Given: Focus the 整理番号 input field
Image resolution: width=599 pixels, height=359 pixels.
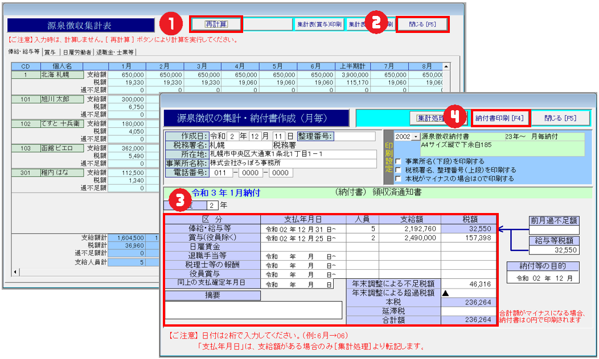Looking at the screenshot, I should click(354, 136).
